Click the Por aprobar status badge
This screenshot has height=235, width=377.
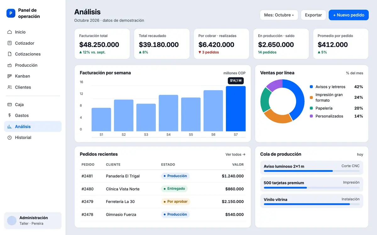176,202
